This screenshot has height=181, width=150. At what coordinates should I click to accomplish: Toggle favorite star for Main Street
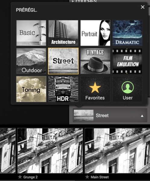87,177
